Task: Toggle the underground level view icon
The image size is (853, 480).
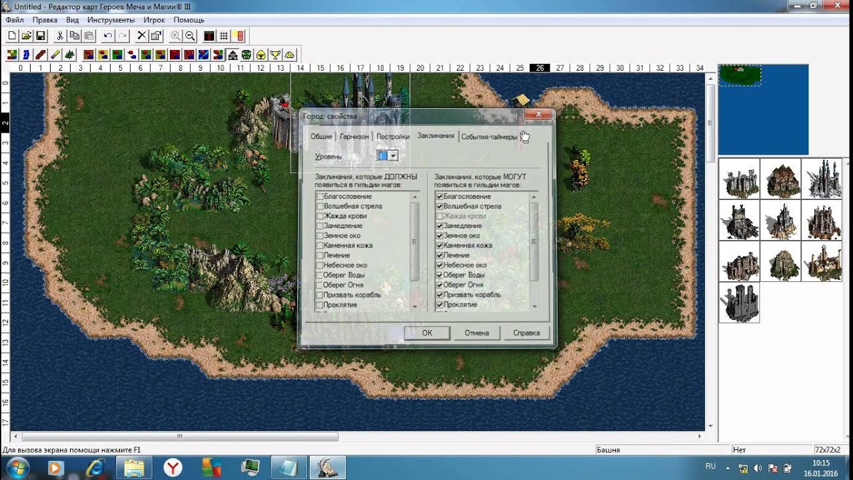Action: (209, 36)
